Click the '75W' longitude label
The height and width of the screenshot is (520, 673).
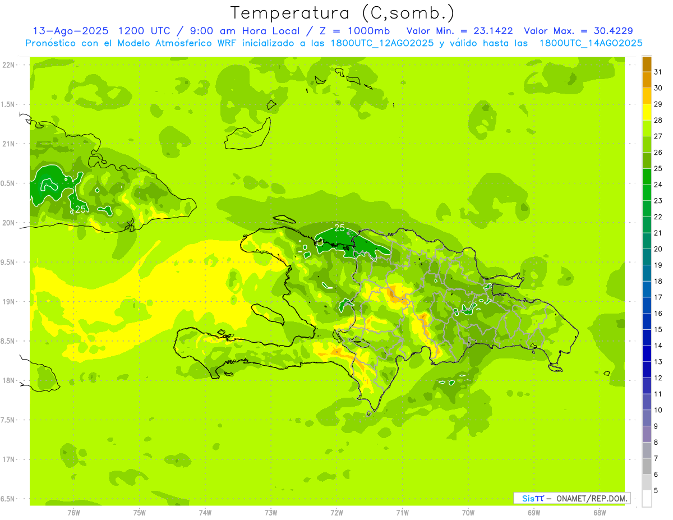point(140,513)
